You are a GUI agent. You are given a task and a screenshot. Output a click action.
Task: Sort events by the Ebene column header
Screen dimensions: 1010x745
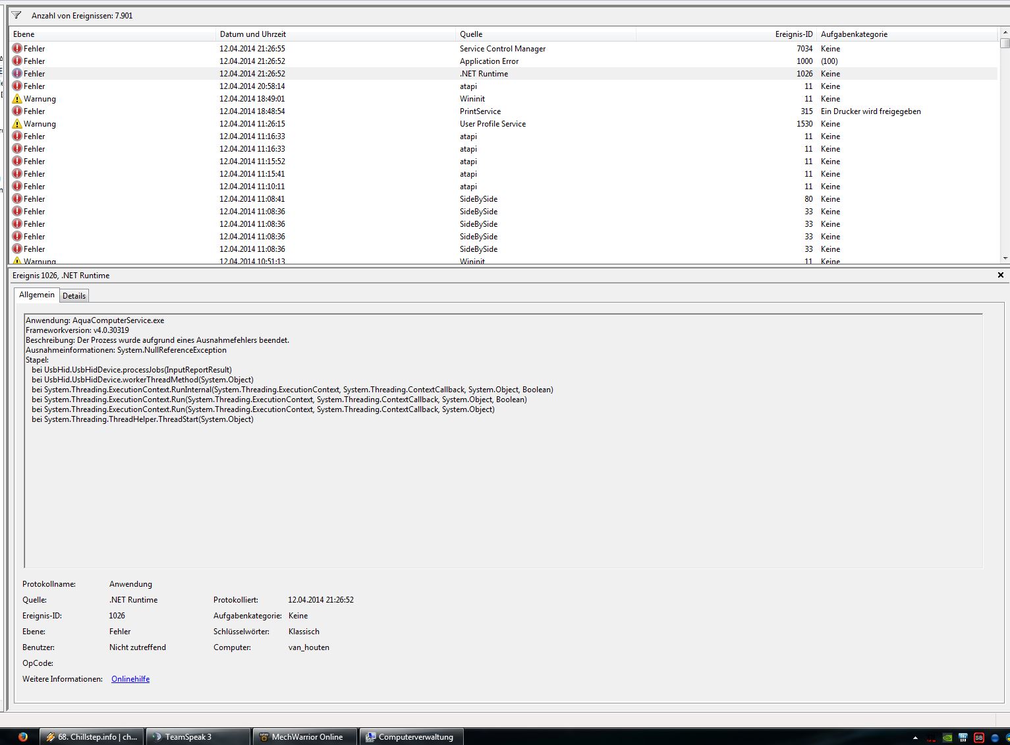112,34
